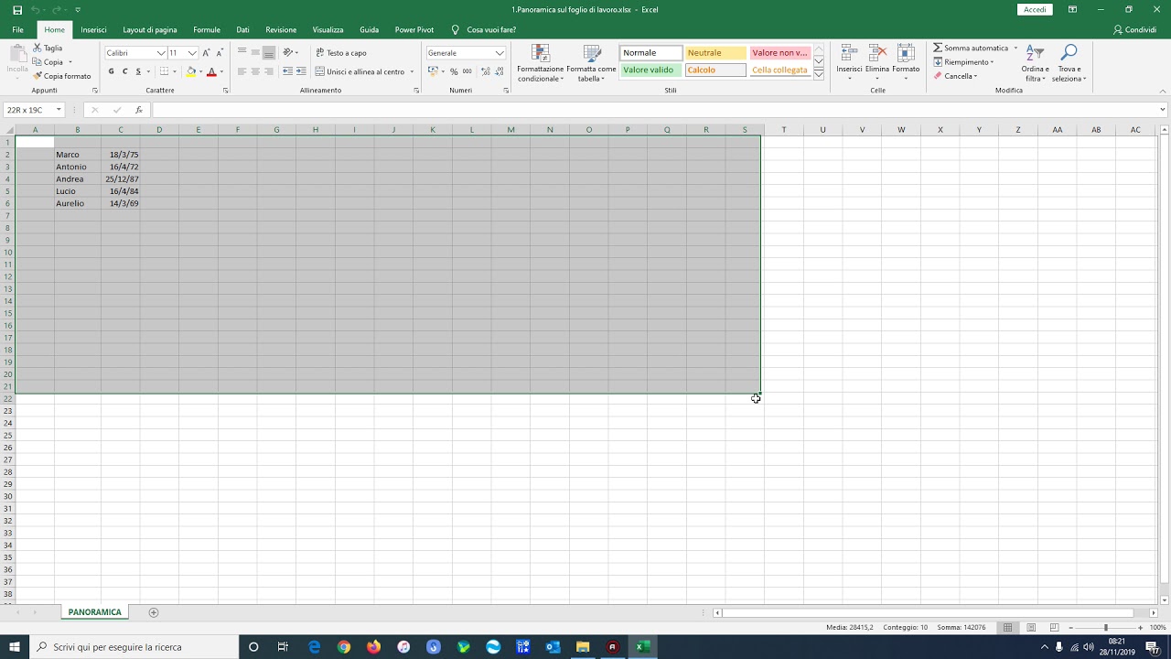This screenshot has width=1171, height=659.
Task: Toggle underline with the S button
Action: click(138, 71)
